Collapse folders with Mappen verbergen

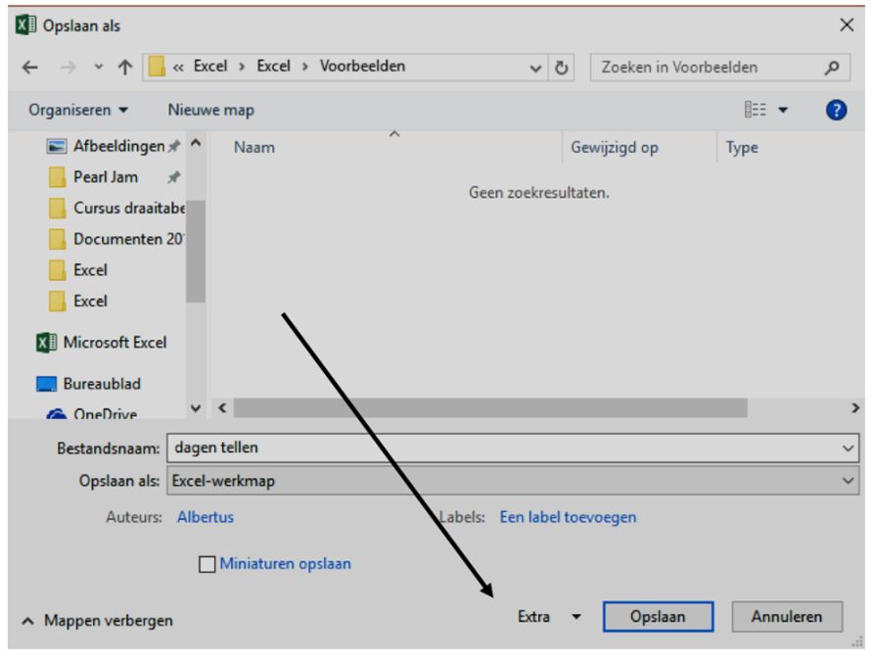[x=97, y=620]
